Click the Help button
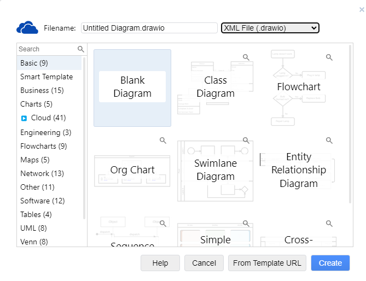366x281 pixels. 160,263
